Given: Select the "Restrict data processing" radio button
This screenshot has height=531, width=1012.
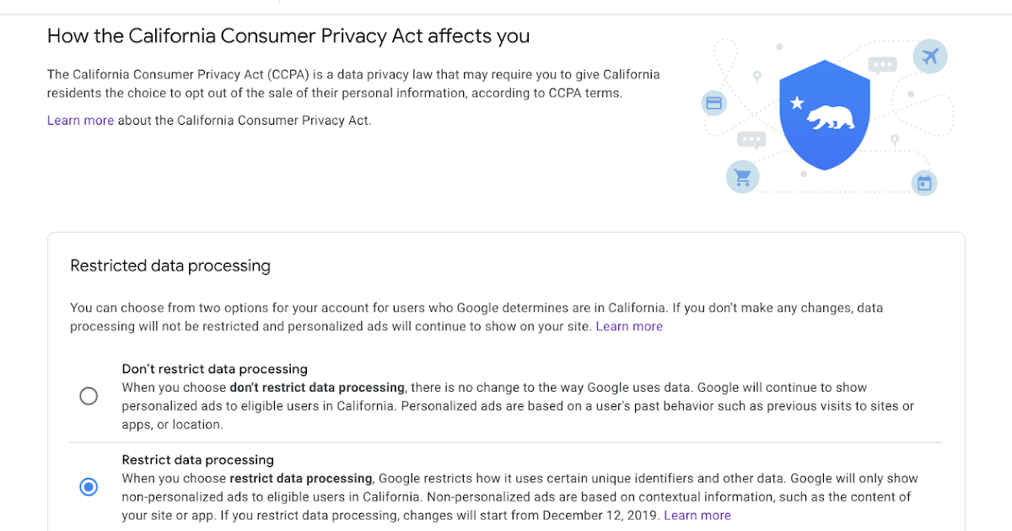Looking at the screenshot, I should click(x=89, y=487).
